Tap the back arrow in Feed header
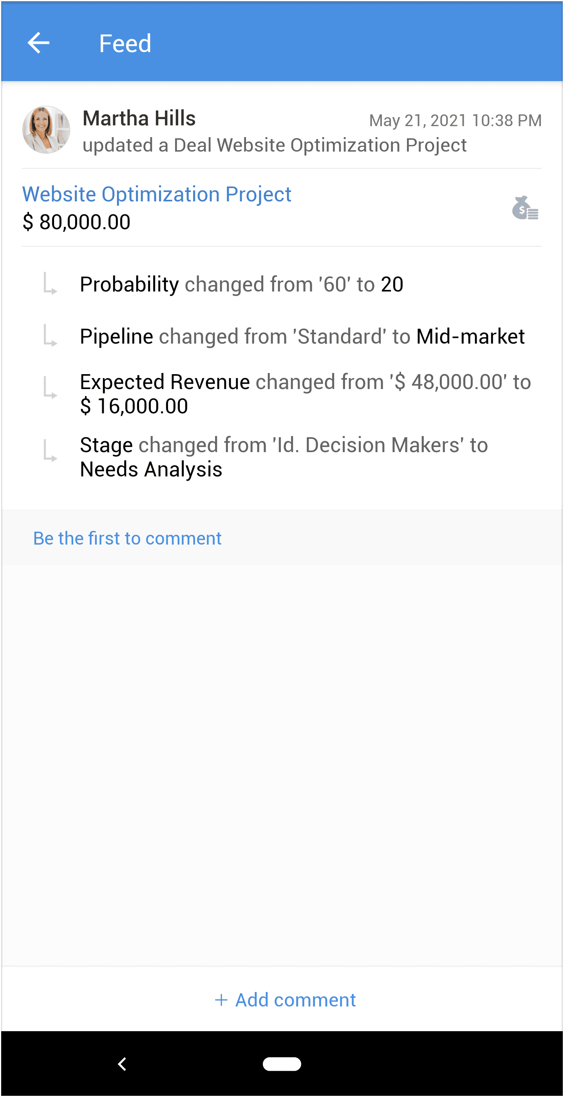564x1097 pixels. coord(38,43)
